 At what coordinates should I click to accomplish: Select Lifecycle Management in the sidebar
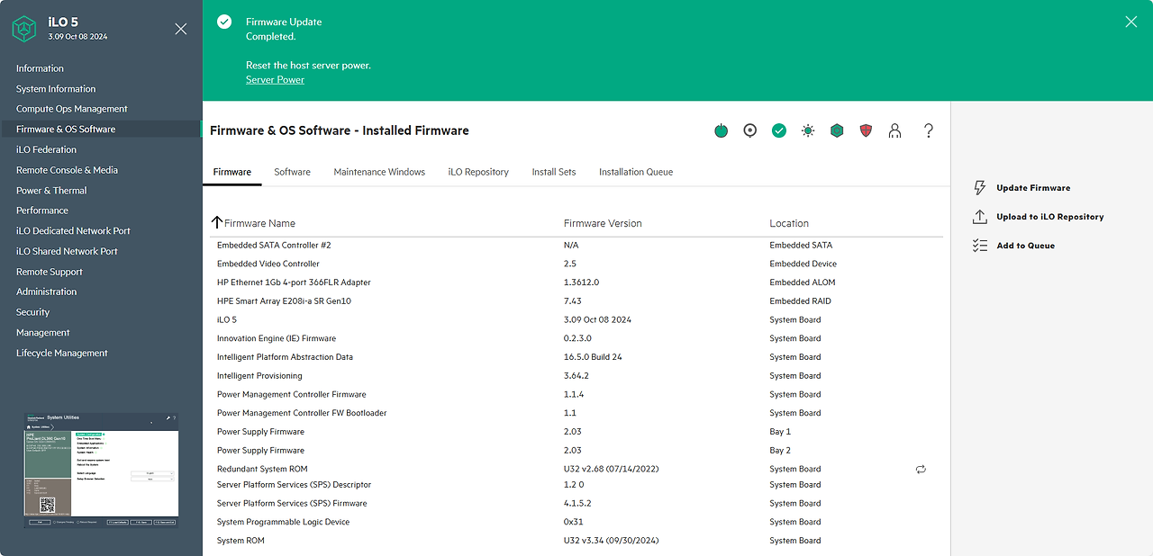coord(61,353)
